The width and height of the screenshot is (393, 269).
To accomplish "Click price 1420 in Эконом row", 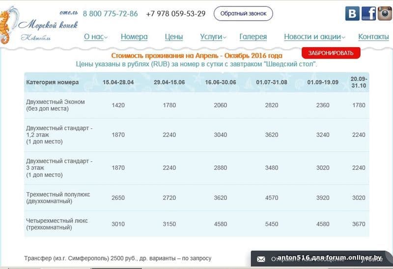I will [118, 105].
